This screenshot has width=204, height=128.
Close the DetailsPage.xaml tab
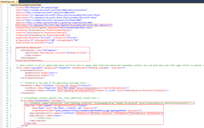(17, 2)
